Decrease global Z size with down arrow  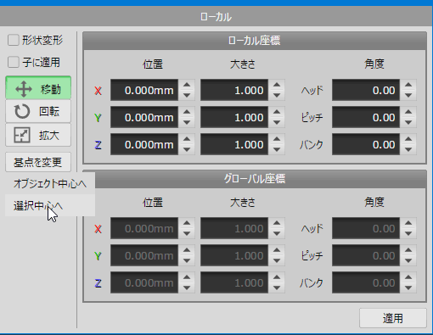pyautogui.click(x=277, y=288)
